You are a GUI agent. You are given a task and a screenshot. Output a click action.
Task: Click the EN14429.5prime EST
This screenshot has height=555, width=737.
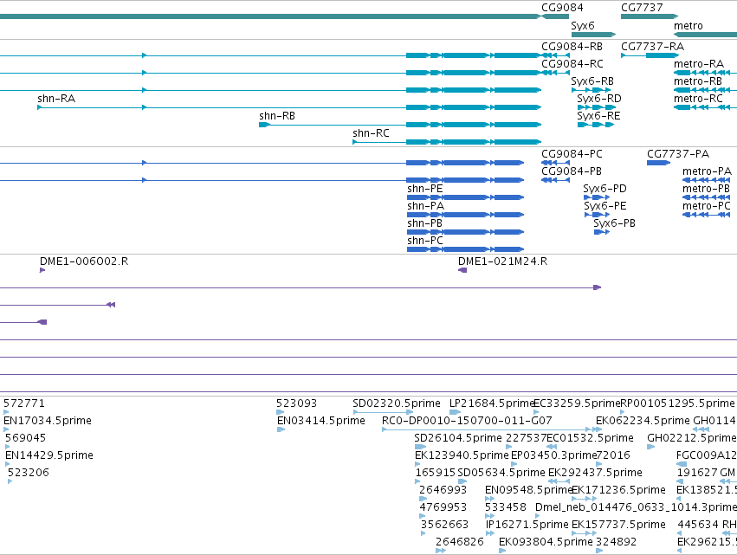8,464
